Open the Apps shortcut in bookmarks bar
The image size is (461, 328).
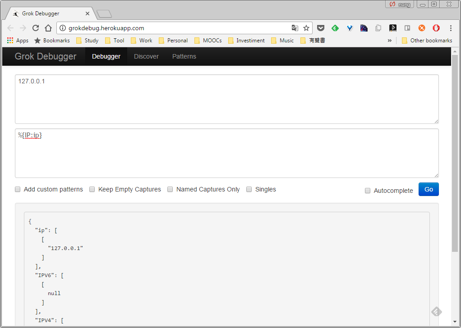click(18, 41)
